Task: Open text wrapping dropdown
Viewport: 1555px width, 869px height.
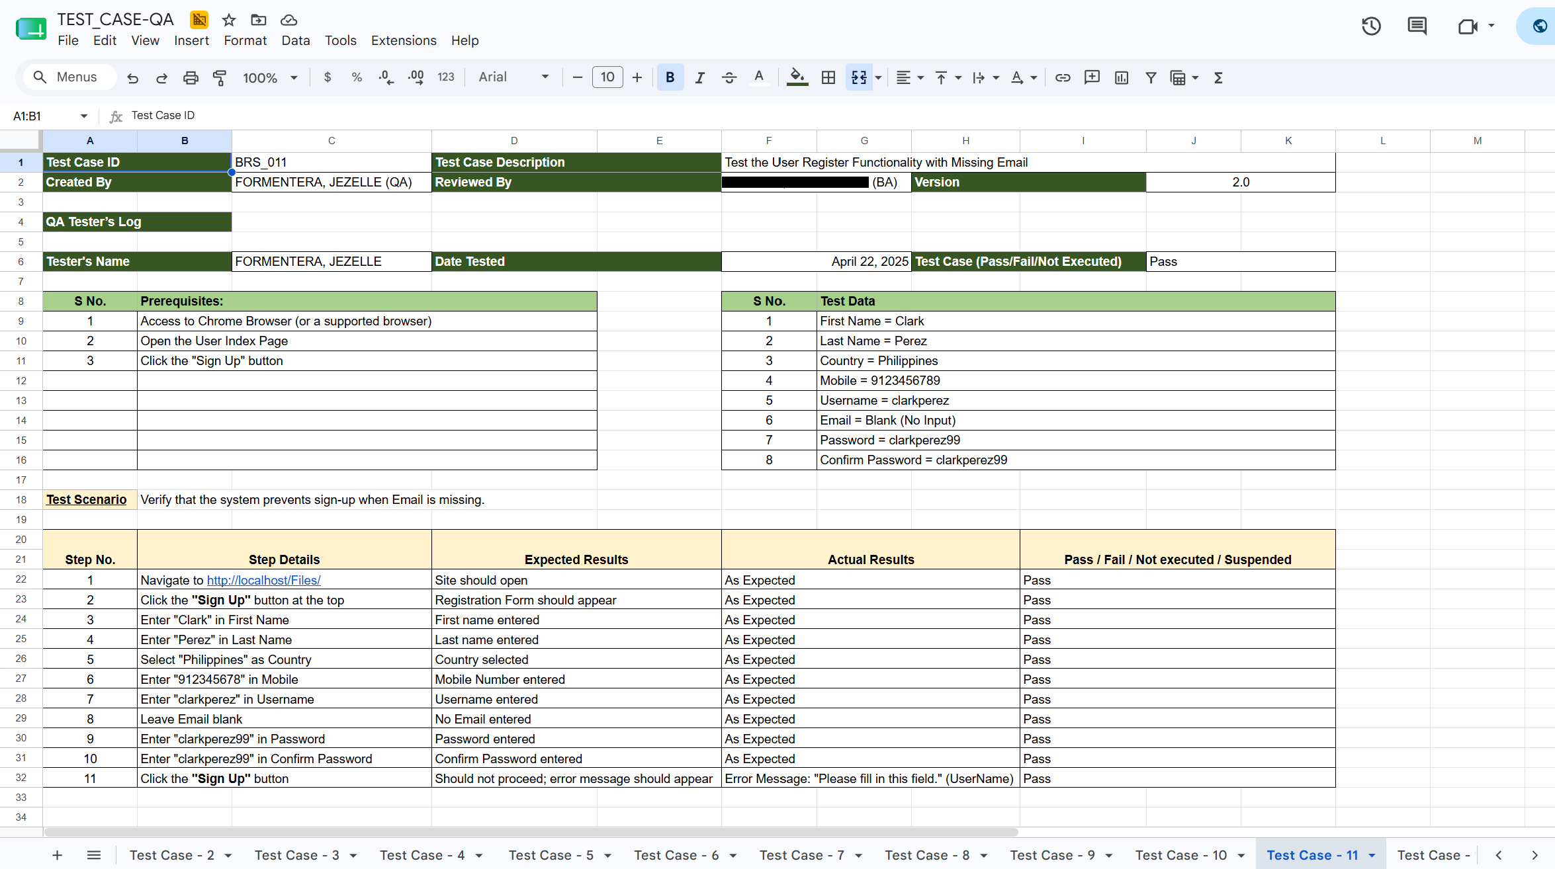Action: (x=985, y=78)
